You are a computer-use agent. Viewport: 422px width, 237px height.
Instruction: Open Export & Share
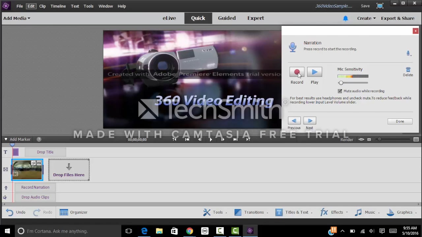[398, 18]
